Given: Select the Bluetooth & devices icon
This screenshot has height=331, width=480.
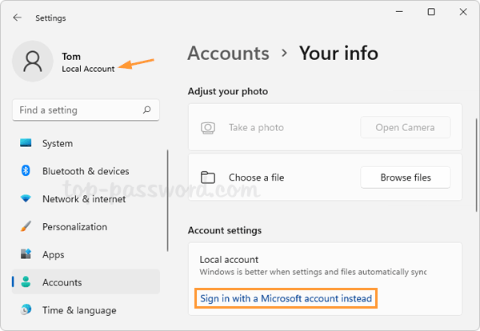Looking at the screenshot, I should point(26,171).
